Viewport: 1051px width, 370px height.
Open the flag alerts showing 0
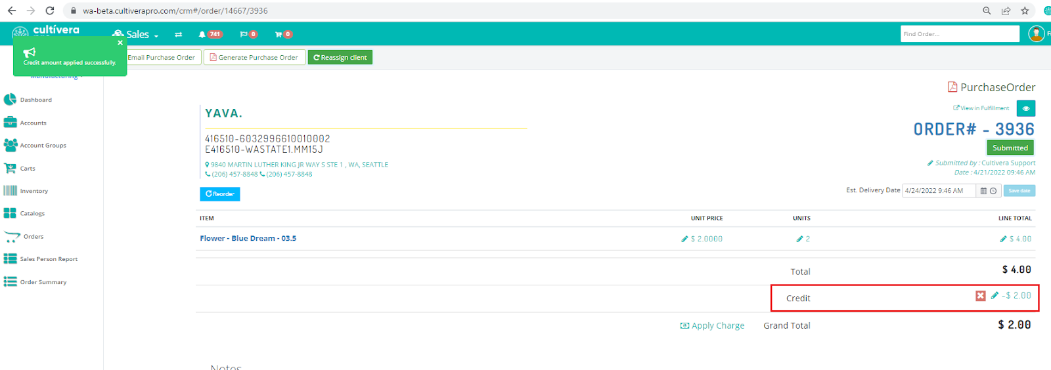click(x=248, y=34)
